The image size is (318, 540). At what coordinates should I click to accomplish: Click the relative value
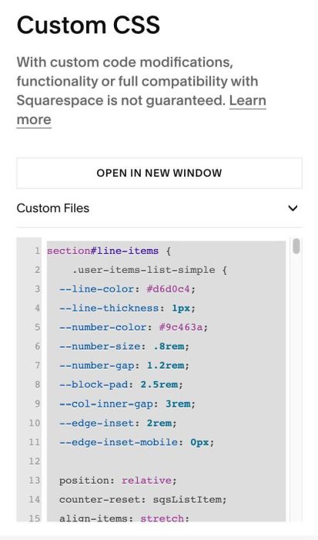146,480
